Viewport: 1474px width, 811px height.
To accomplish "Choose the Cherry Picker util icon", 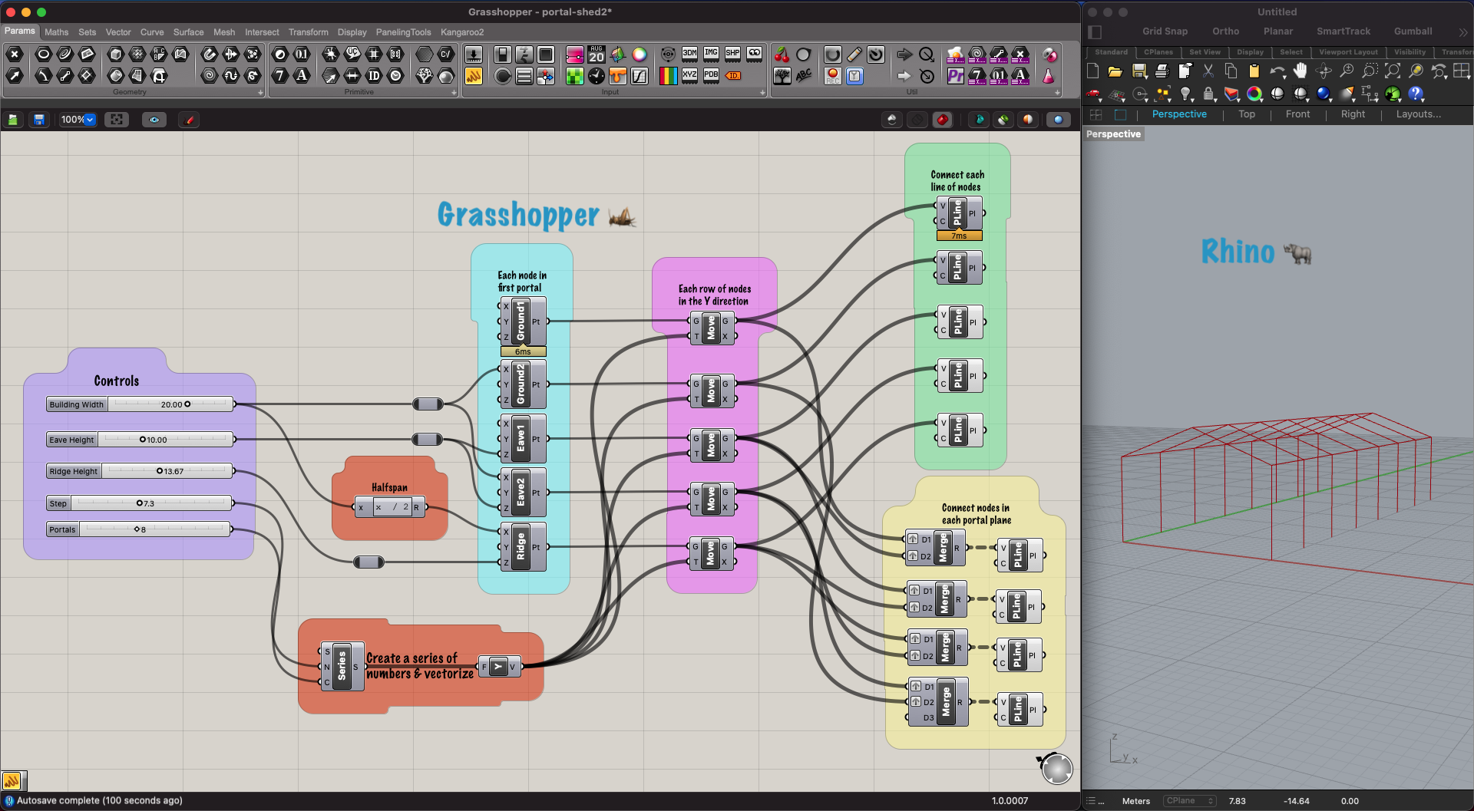I will 782,54.
